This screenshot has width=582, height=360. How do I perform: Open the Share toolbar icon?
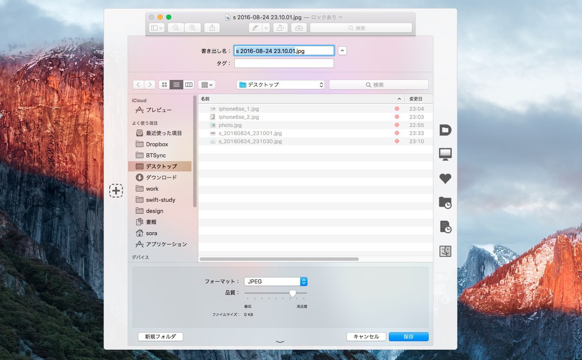point(212,28)
